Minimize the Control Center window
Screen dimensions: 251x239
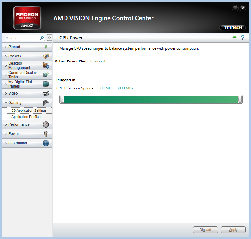pyautogui.click(x=235, y=8)
